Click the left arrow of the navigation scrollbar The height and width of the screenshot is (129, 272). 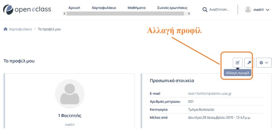65,14
